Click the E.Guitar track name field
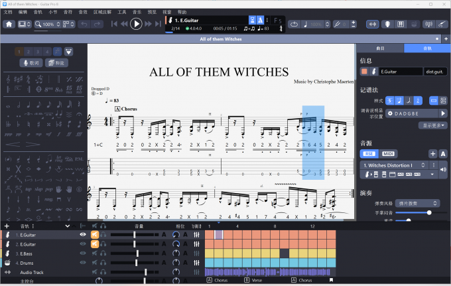451x286 pixels. point(400,72)
